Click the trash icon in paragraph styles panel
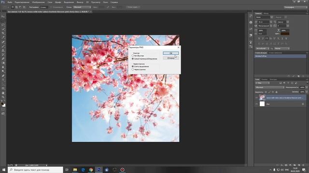This screenshot has height=173, width=309. 303,76
